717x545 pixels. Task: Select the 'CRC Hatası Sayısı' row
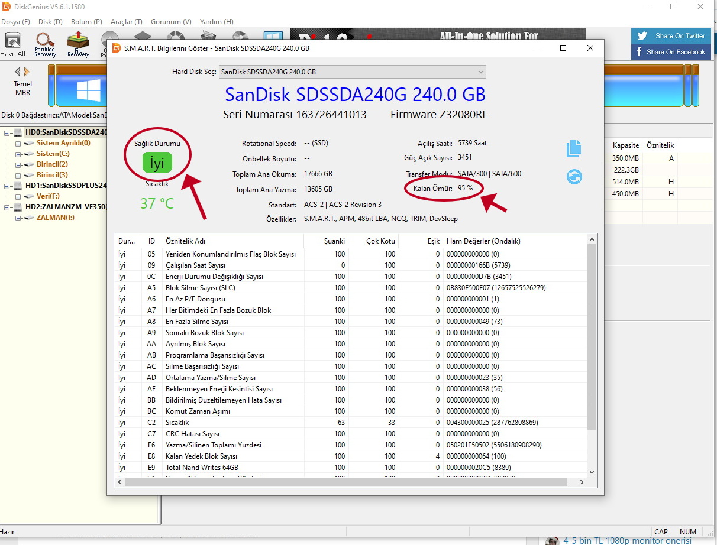(351, 434)
